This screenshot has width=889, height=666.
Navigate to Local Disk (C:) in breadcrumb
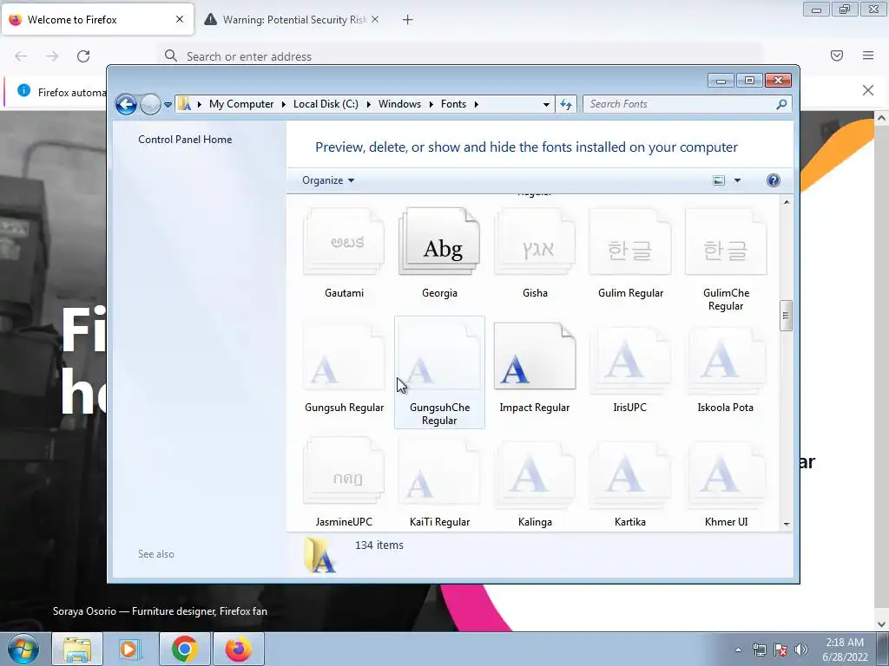point(326,104)
